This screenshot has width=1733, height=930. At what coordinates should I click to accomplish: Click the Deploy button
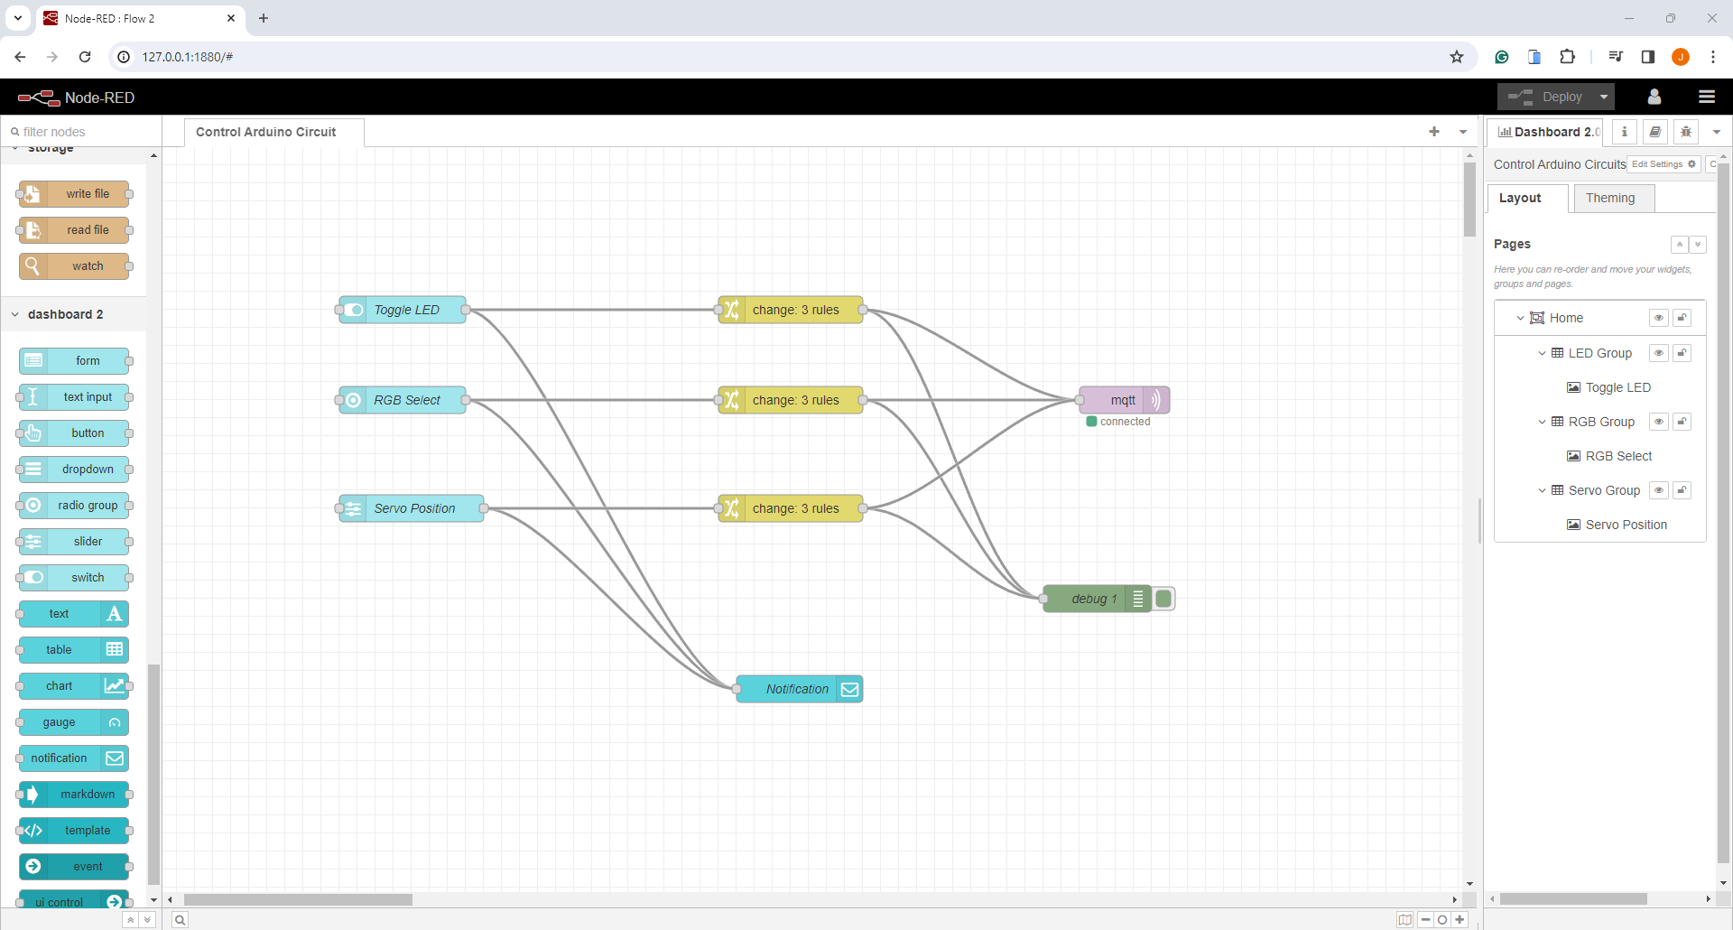pos(1544,97)
